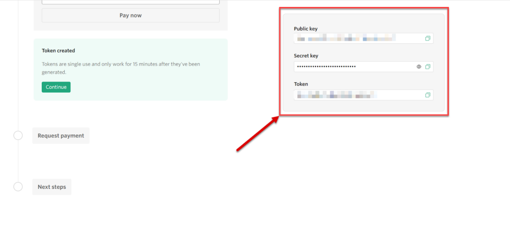Expand the Request payment step

(x=61, y=135)
